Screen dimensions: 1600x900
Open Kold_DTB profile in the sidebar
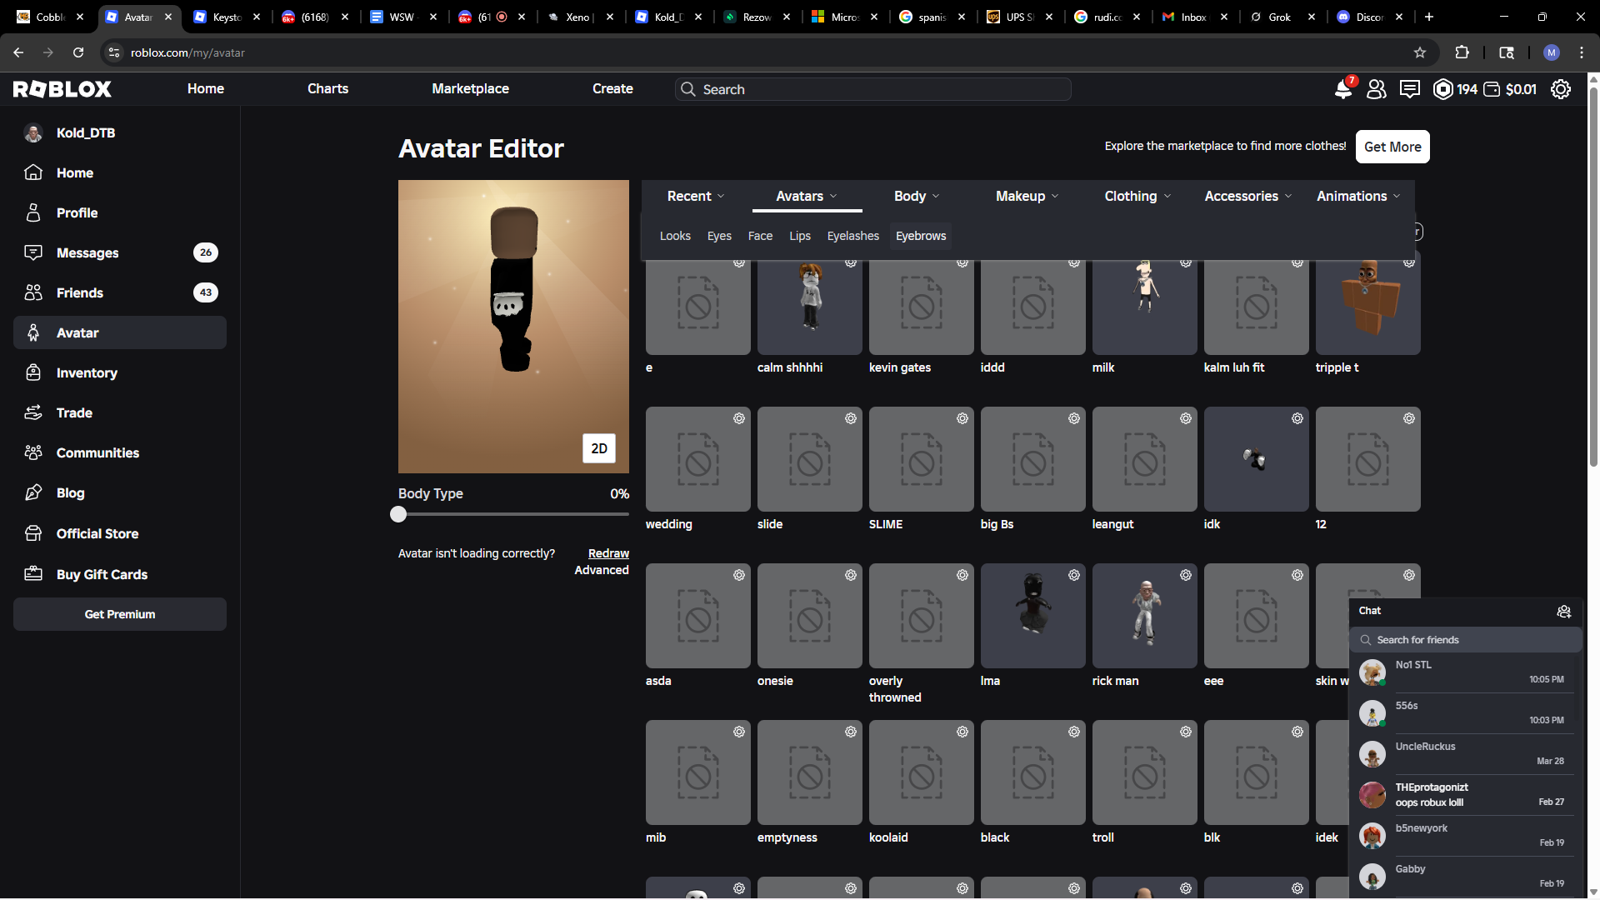pyautogui.click(x=120, y=132)
